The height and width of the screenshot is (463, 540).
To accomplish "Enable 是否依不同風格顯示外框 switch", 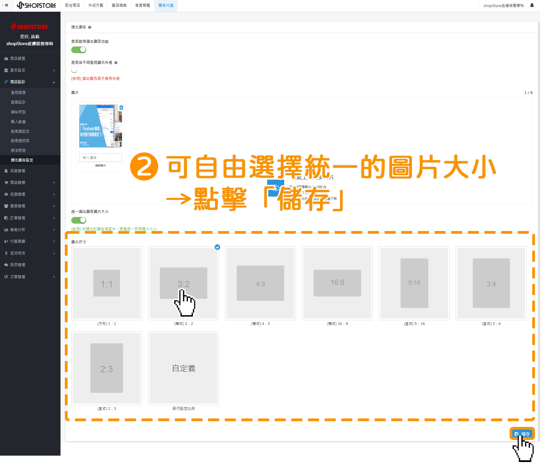I will pyautogui.click(x=79, y=70).
